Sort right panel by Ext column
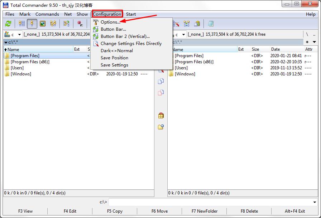Viewport: 321px width, 218px height. click(x=244, y=49)
